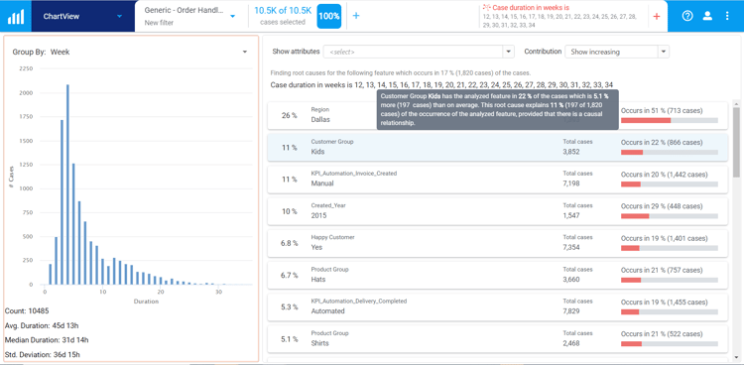
Task: Click Occurs in 21 % (757 cases) text
Action: 662,271
